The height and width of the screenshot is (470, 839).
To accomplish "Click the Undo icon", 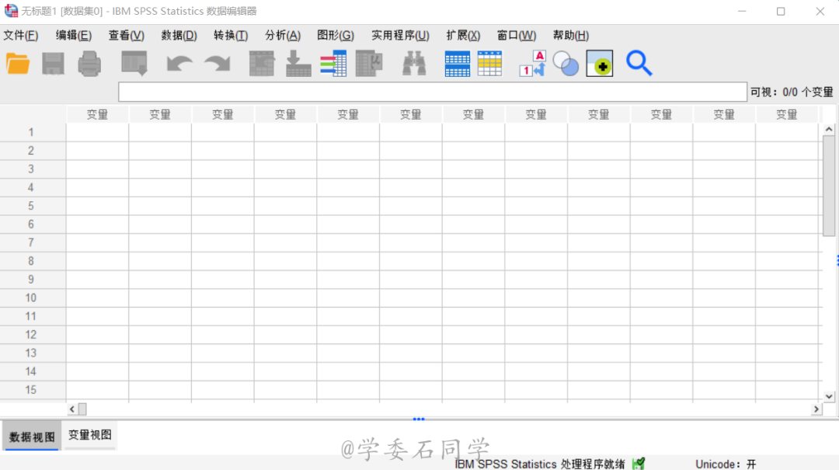I will tap(178, 64).
